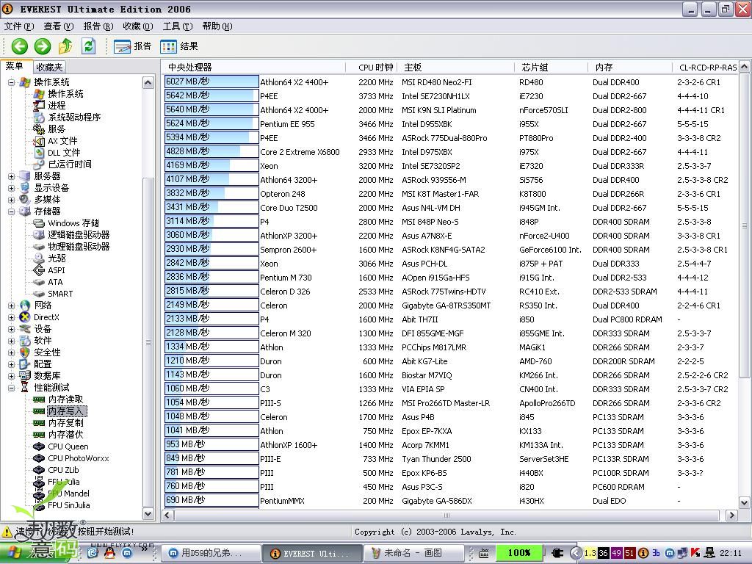
Task: Select the 内存潜伏 memory latency benchmark
Action: (65, 435)
